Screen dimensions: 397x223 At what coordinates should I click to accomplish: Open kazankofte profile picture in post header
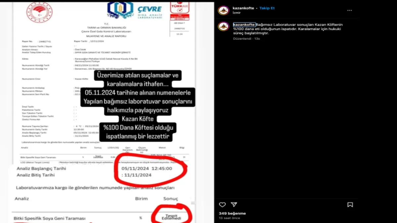223,10
